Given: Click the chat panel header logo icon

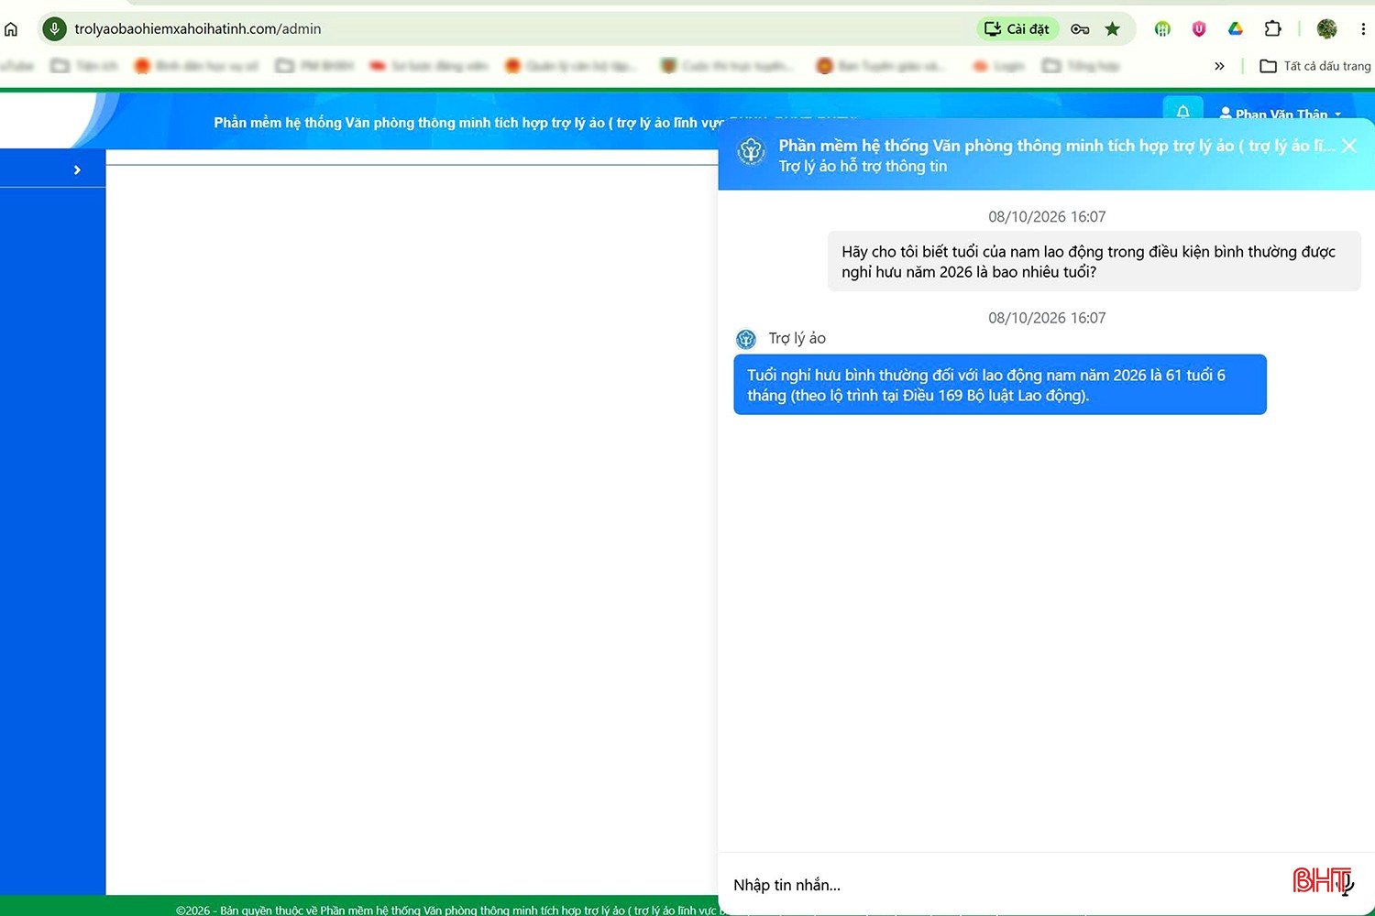Looking at the screenshot, I should 751,151.
